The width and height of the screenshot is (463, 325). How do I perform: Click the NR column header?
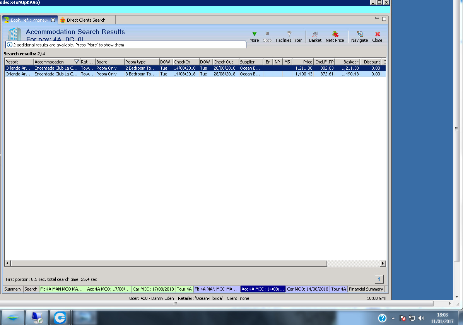tap(278, 62)
